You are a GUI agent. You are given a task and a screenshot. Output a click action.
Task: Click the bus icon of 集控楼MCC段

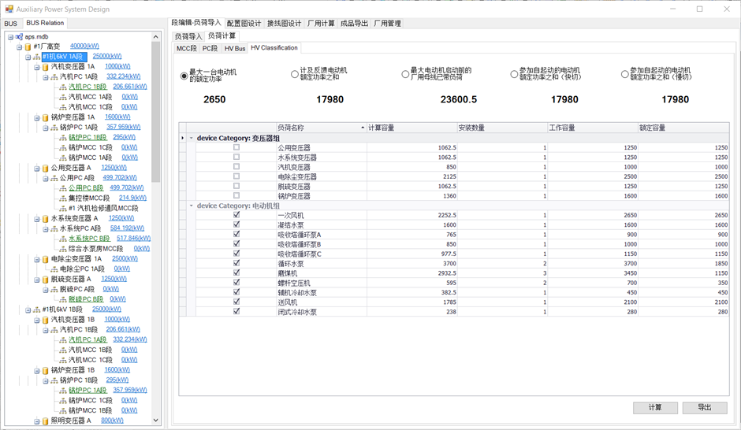(63, 198)
